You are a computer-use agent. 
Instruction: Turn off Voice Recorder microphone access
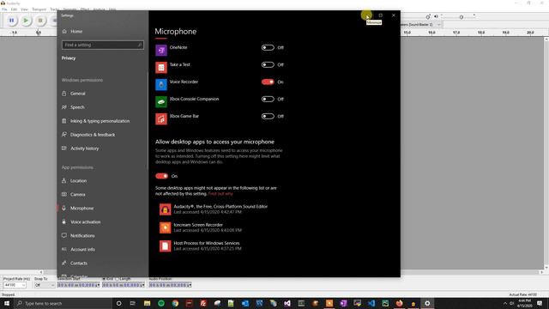point(268,82)
